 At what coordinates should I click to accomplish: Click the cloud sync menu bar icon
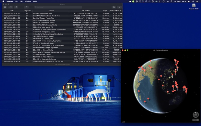(130, 2)
